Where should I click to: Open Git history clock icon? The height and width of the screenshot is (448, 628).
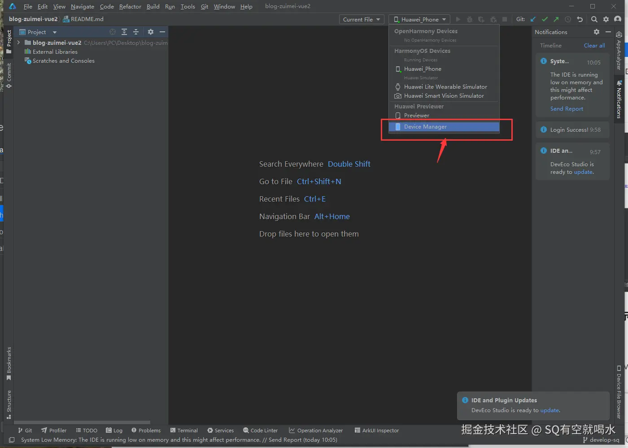coord(568,19)
